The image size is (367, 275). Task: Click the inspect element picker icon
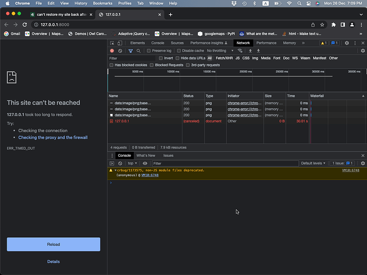pyautogui.click(x=112, y=43)
